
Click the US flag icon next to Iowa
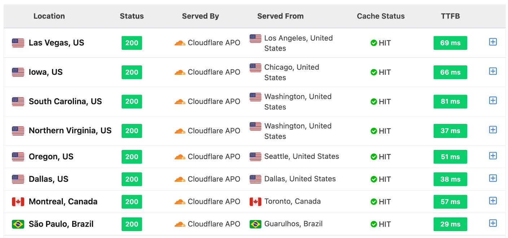point(18,72)
